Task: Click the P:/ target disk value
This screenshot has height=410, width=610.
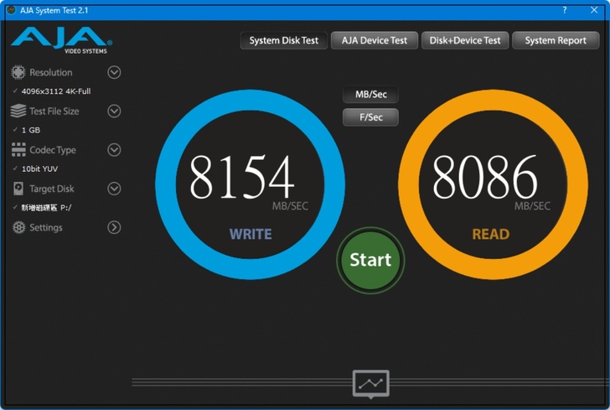Action: click(x=46, y=208)
